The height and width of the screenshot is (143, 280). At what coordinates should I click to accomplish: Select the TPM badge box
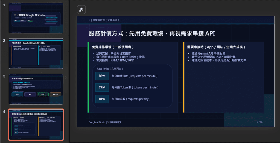coord(102,87)
